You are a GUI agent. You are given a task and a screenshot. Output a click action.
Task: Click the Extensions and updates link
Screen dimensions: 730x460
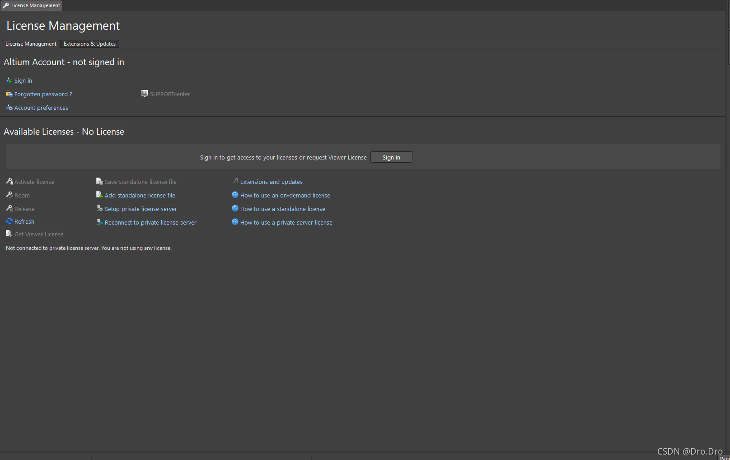[x=271, y=182]
